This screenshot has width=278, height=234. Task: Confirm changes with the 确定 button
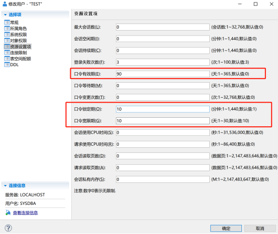tap(226, 228)
